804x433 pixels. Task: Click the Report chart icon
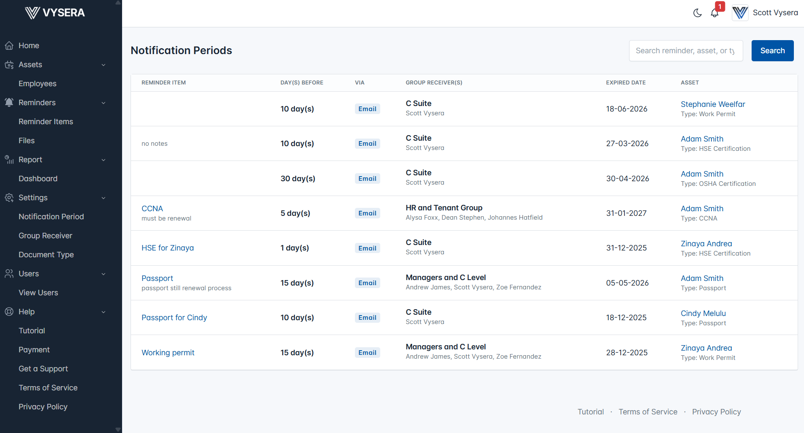pos(9,160)
